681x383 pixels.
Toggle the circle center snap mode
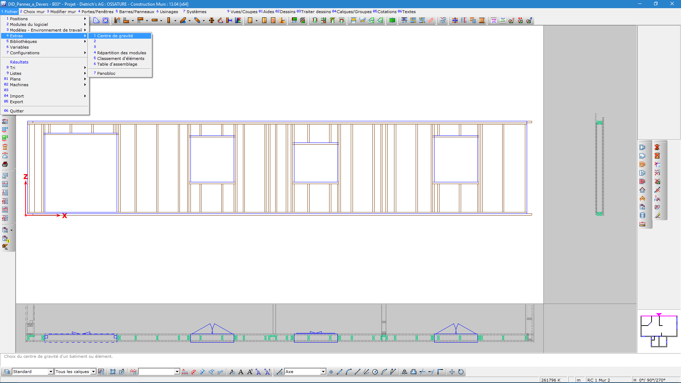click(x=375, y=372)
